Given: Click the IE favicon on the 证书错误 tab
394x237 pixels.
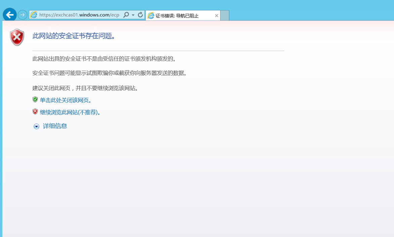Looking at the screenshot, I should click(151, 15).
